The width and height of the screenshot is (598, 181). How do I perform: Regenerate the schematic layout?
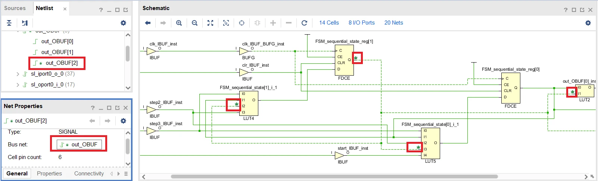304,23
